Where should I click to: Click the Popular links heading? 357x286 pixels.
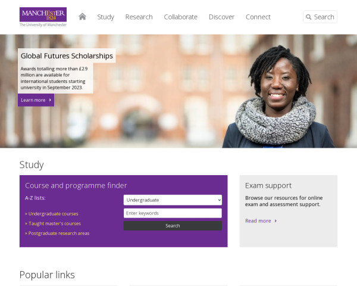(x=47, y=275)
